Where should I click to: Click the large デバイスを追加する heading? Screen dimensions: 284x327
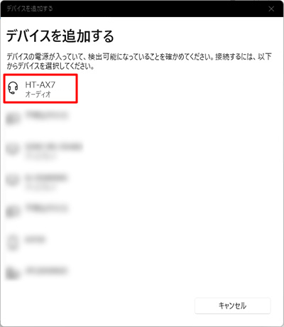click(x=60, y=36)
